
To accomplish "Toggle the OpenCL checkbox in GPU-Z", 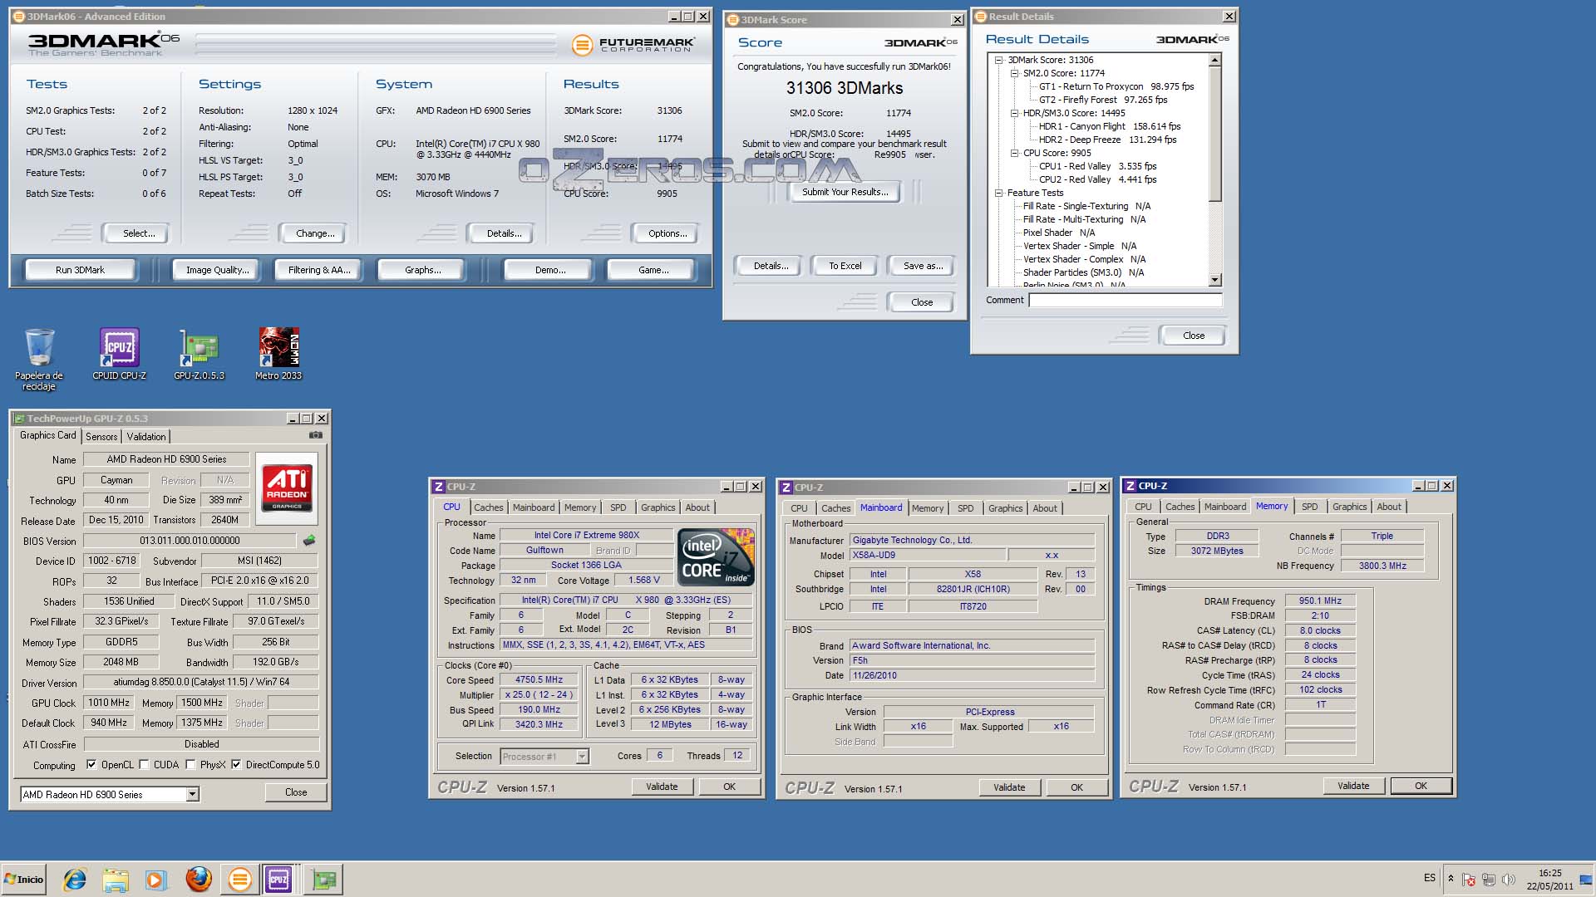I will [x=91, y=765].
